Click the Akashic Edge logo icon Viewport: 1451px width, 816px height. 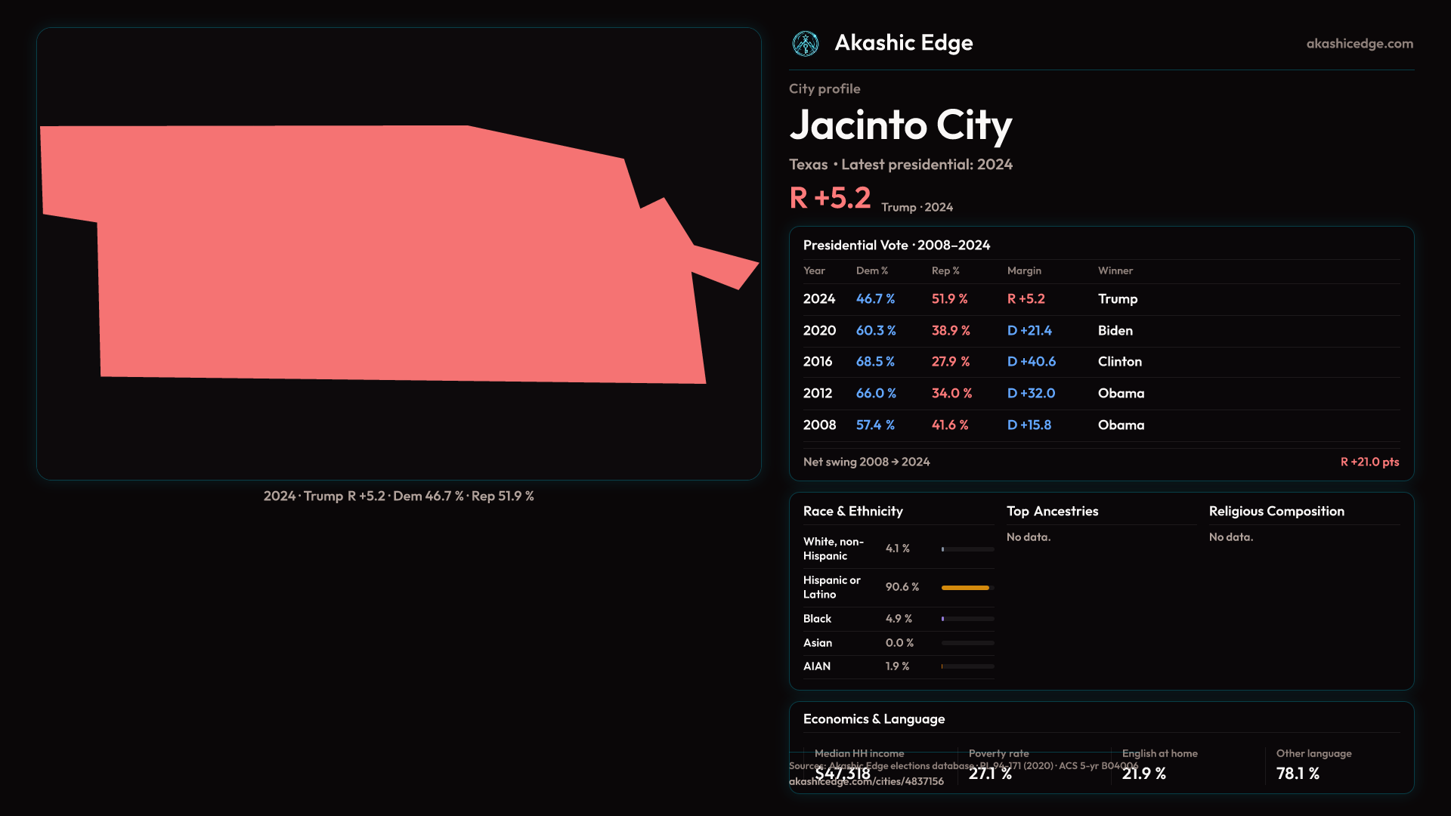click(805, 44)
